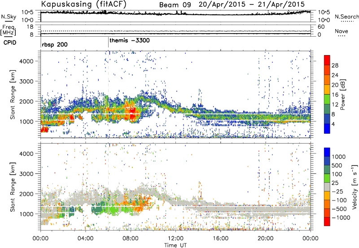Click the power colorbar tick '4'
The image size is (359, 248).
333,124
